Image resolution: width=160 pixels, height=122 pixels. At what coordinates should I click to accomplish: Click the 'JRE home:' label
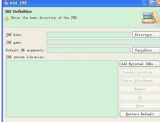(x=14, y=35)
